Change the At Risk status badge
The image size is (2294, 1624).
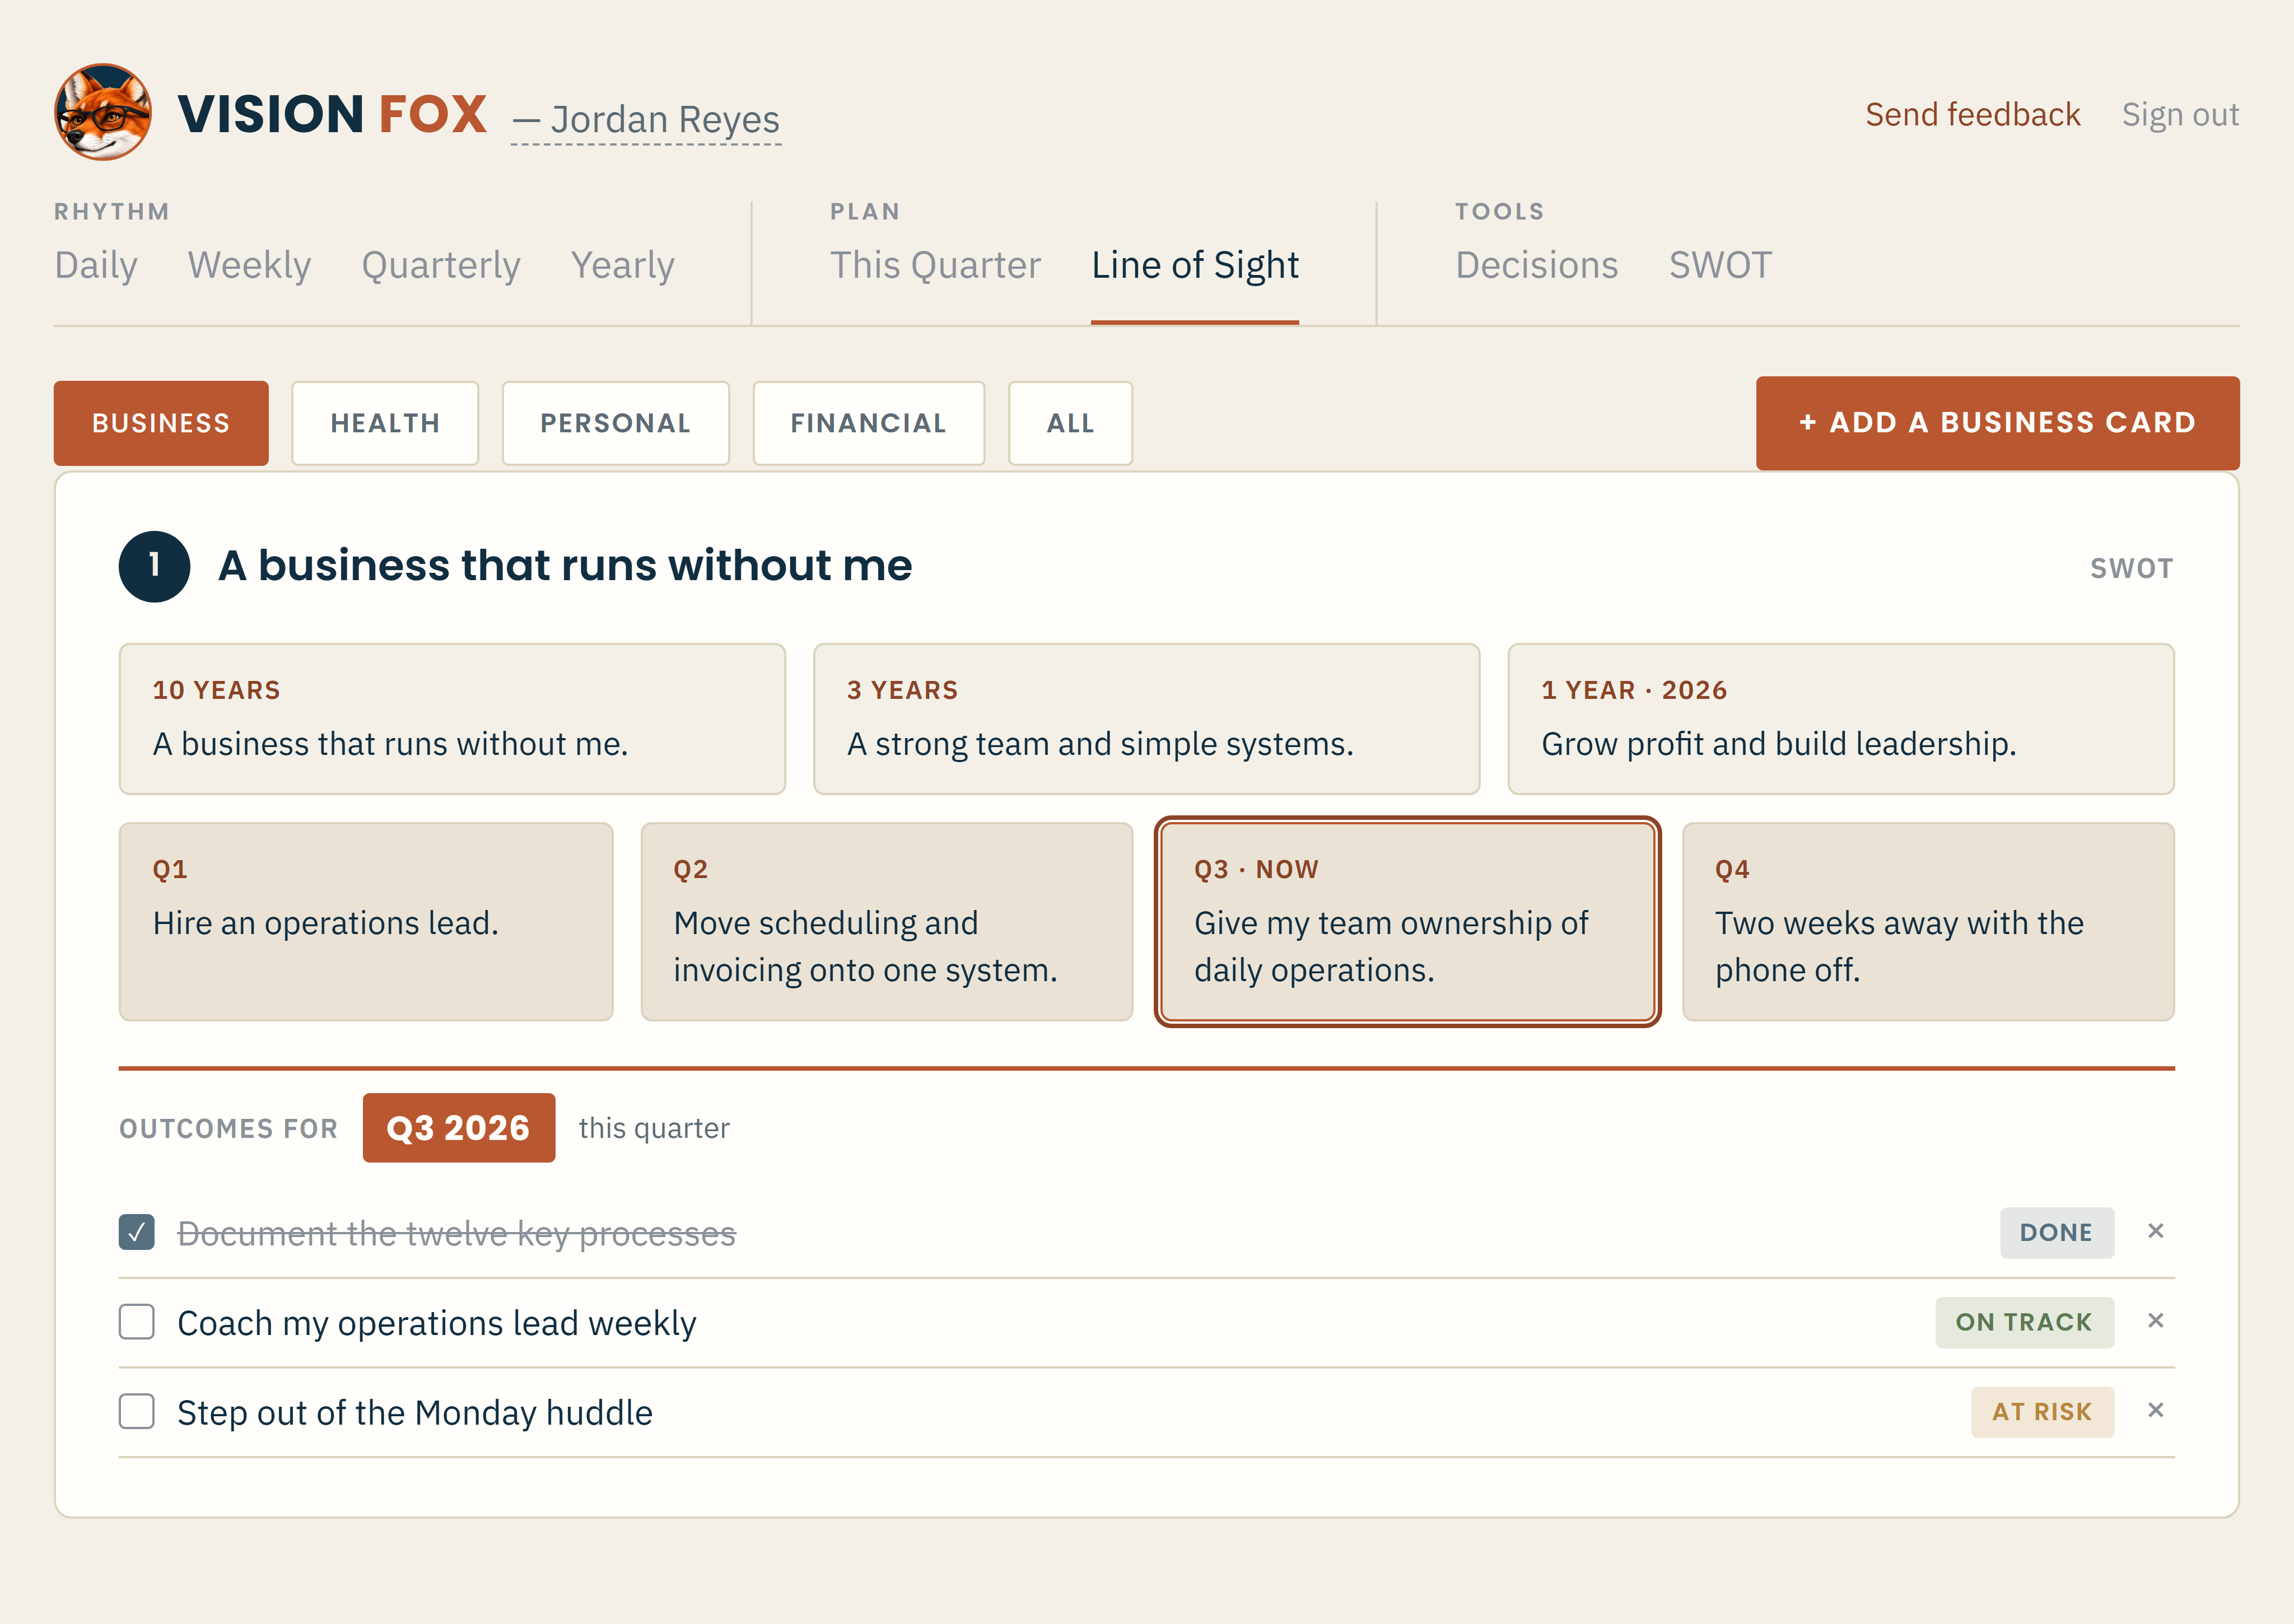[x=2042, y=1412]
